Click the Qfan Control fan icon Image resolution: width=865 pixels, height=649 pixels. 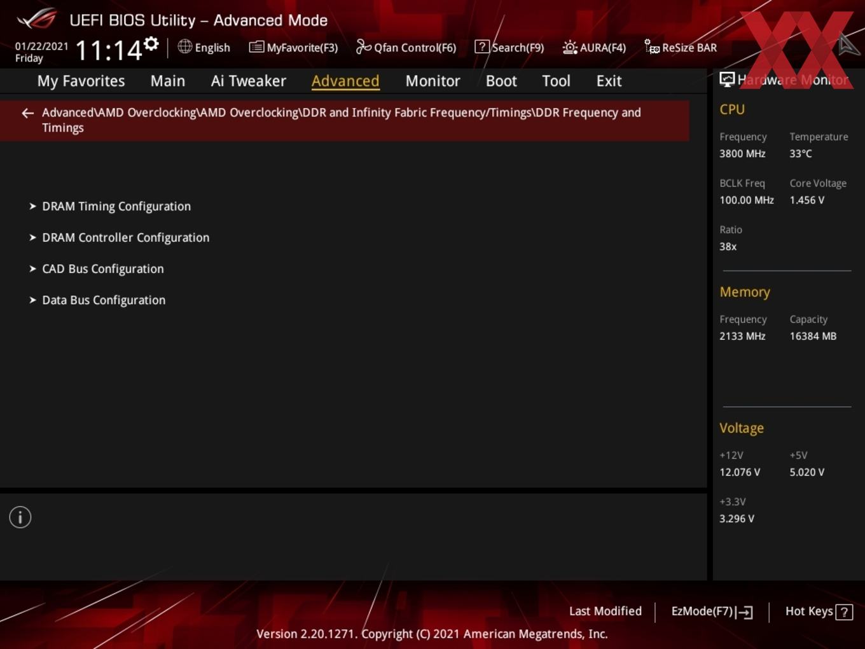[x=363, y=46]
